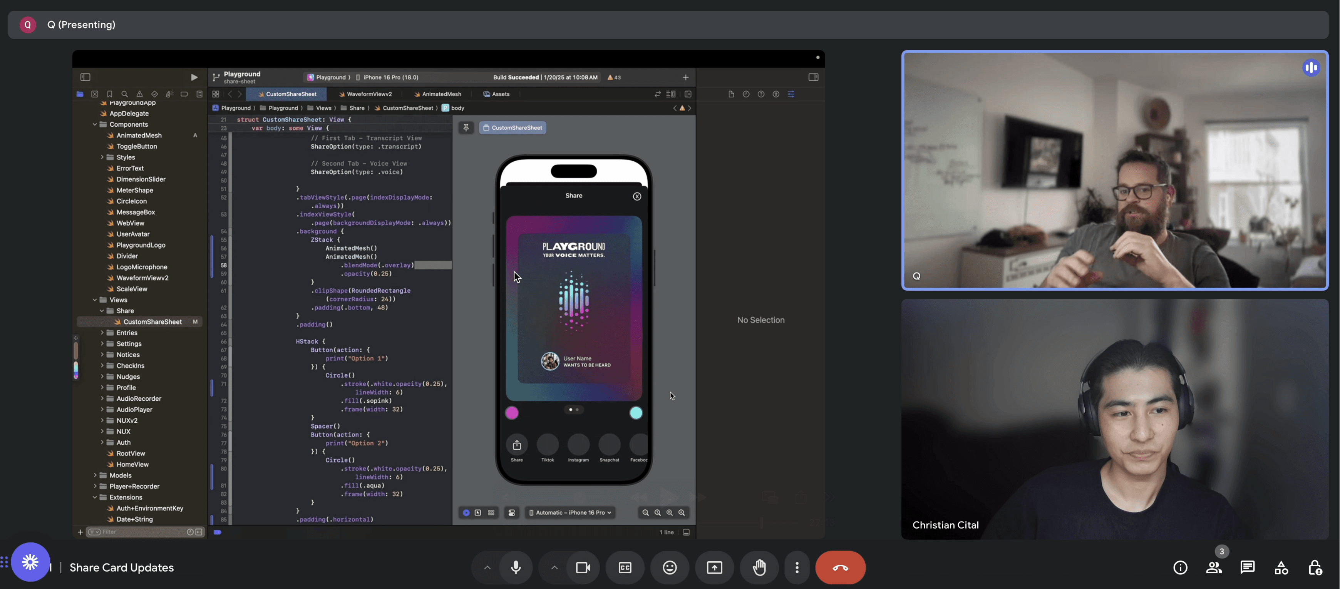Add a new editor pane on the right
Viewport: 1340px width, 589px height.
pyautogui.click(x=688, y=94)
